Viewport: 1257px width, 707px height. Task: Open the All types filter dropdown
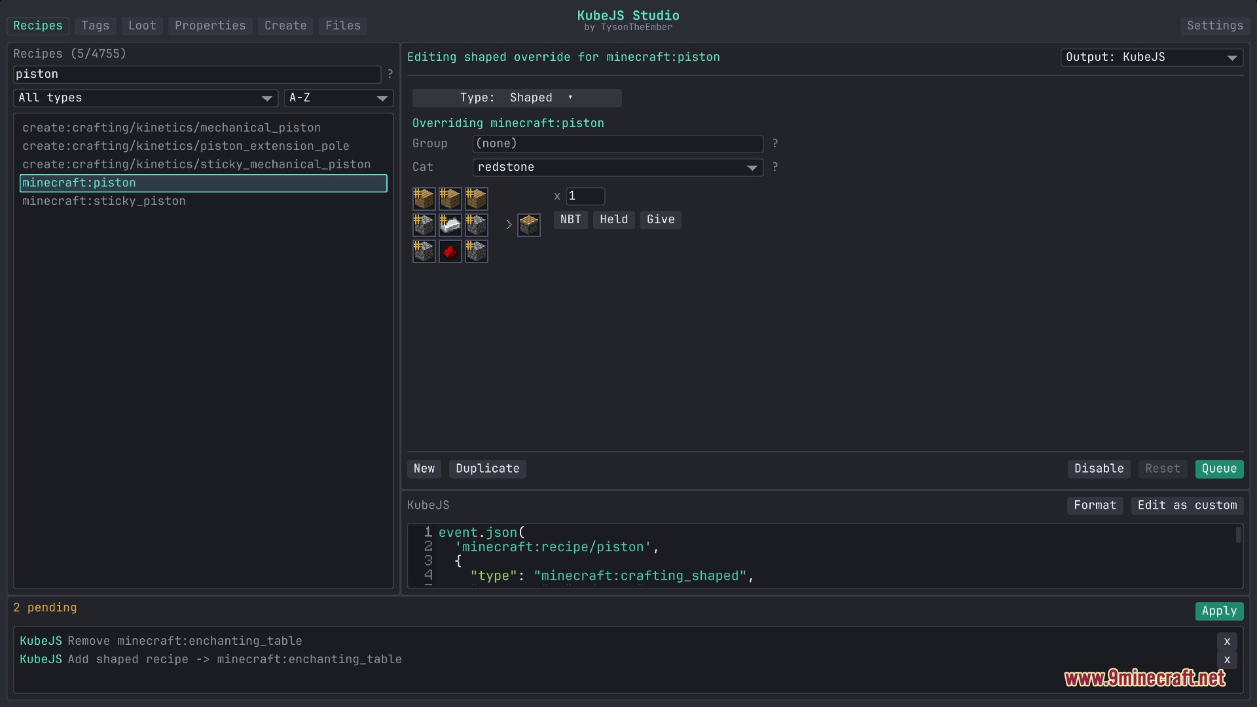click(146, 98)
